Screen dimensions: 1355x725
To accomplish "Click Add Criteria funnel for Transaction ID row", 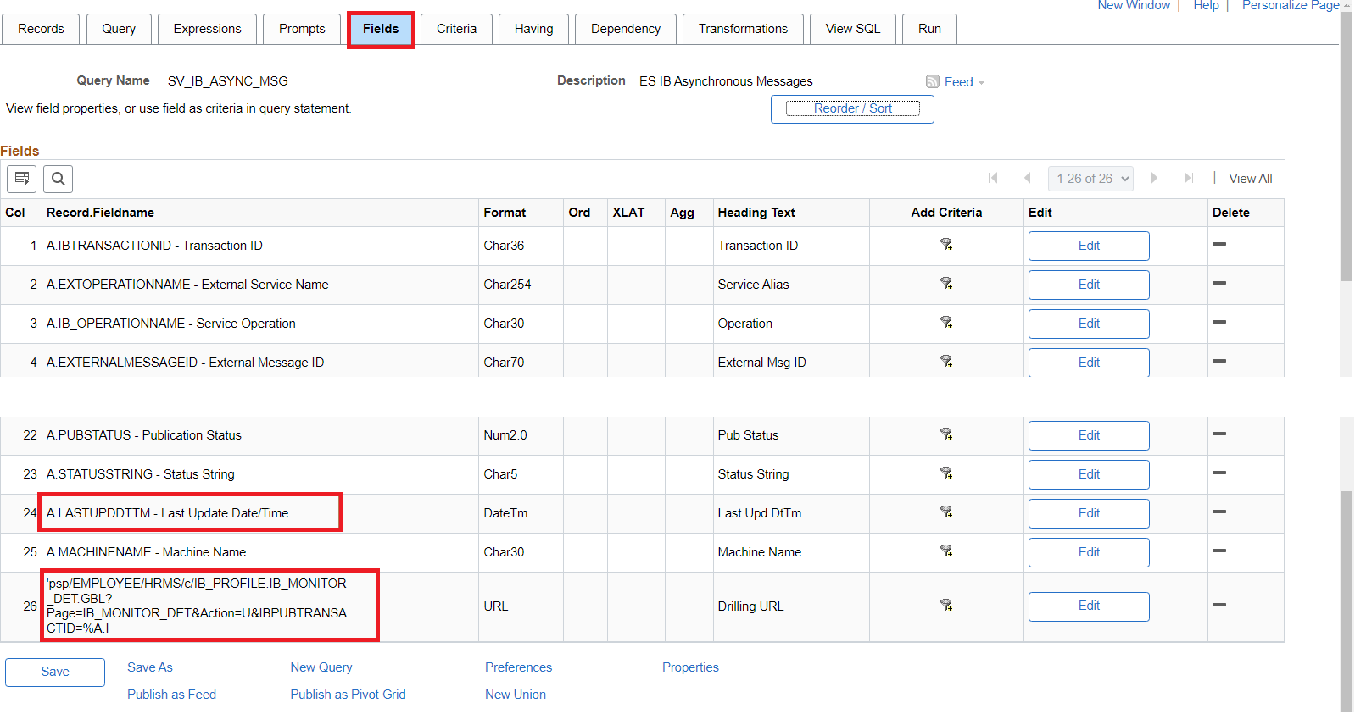I will (x=946, y=245).
